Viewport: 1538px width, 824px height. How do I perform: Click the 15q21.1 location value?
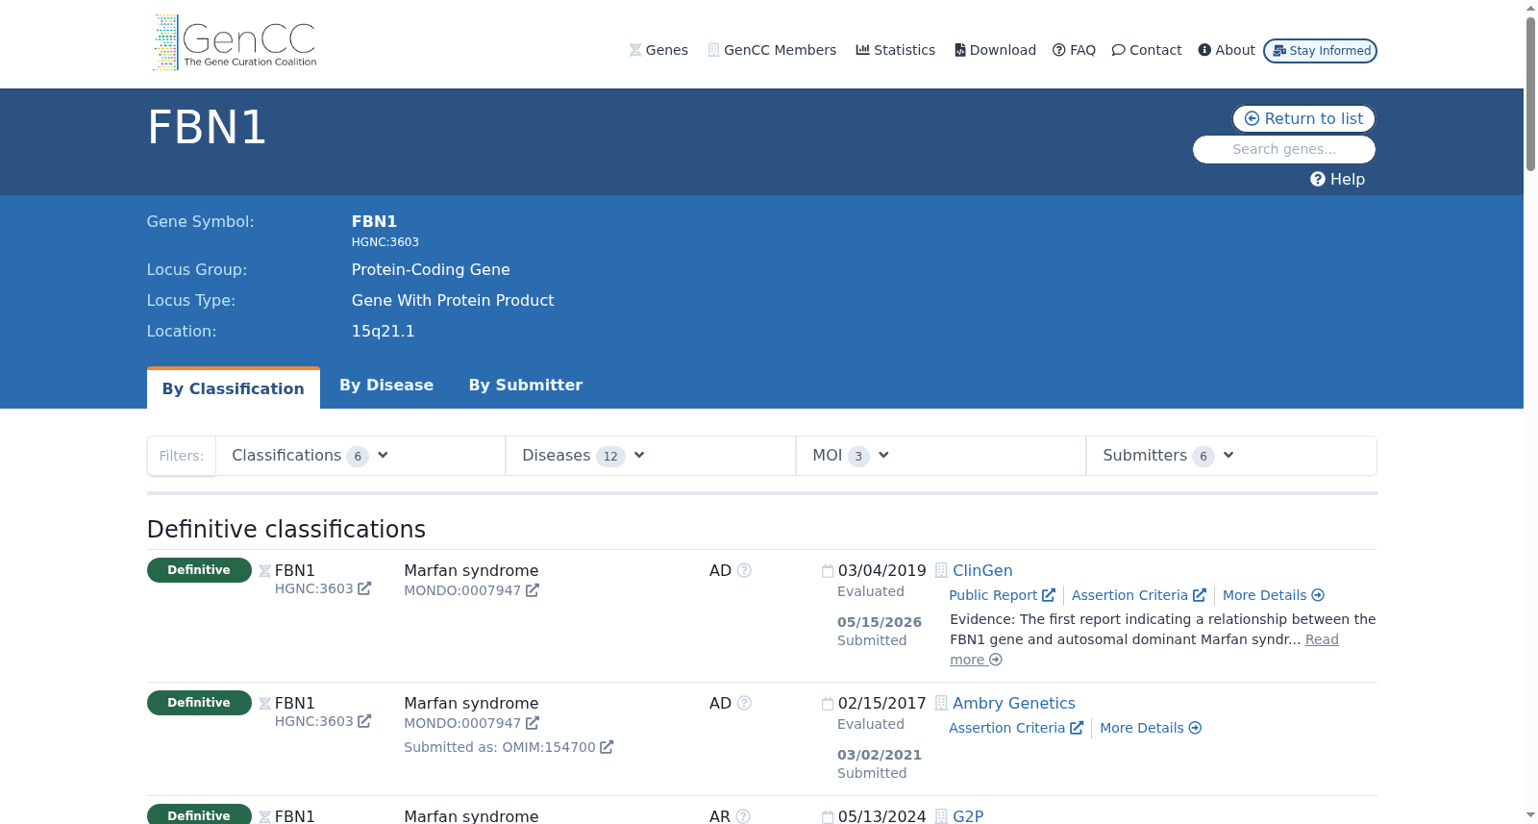pos(383,331)
